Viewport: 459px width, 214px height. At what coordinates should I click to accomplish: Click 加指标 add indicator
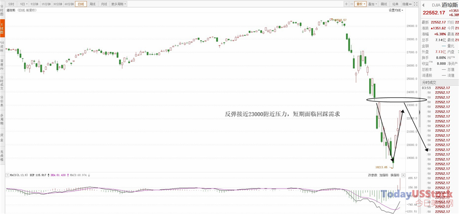pos(384,175)
